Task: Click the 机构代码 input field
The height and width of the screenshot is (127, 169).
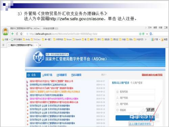Action: coord(136,92)
